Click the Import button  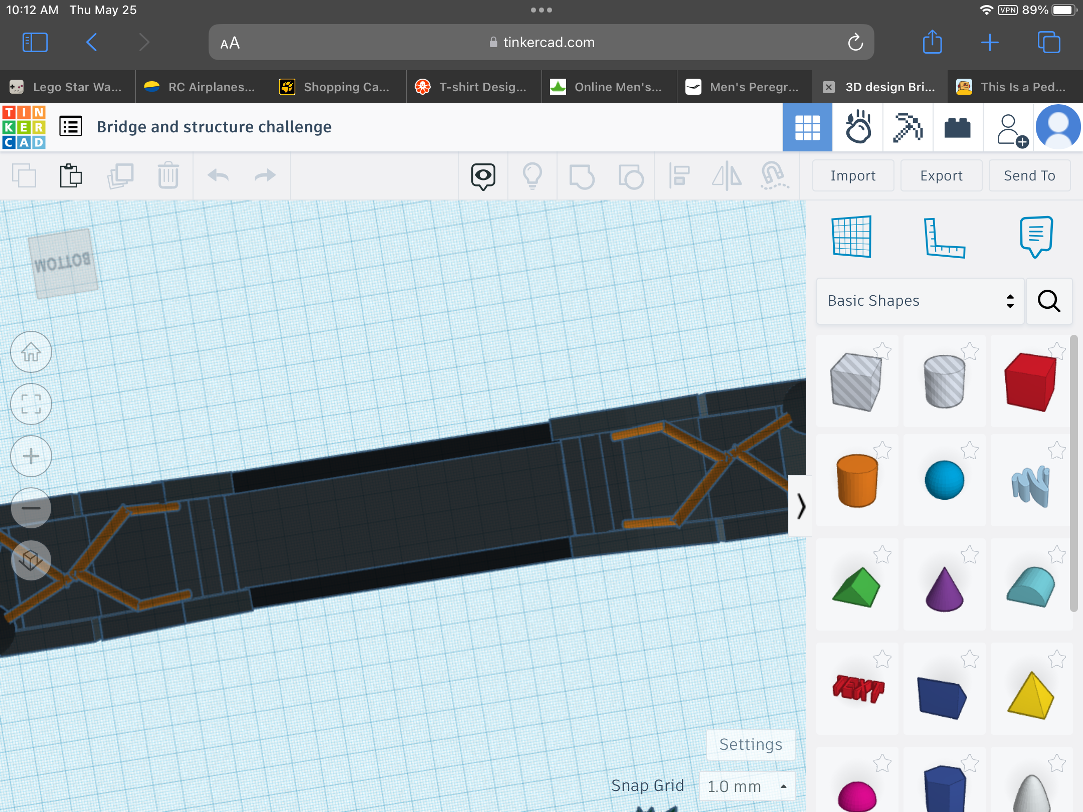pyautogui.click(x=853, y=175)
